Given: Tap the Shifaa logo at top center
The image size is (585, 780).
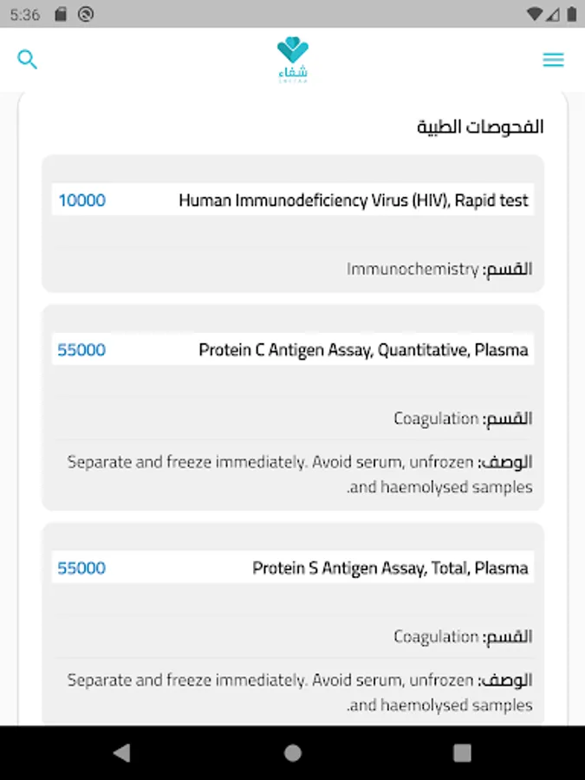Looking at the screenshot, I should (292, 60).
